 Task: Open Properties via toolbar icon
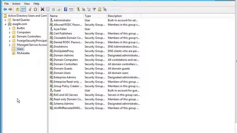(48, 10)
